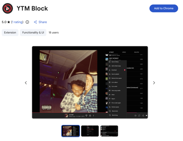Toggle the repeat icon in player bar
Screen dimensions: 183x141
click(x=139, y=116)
